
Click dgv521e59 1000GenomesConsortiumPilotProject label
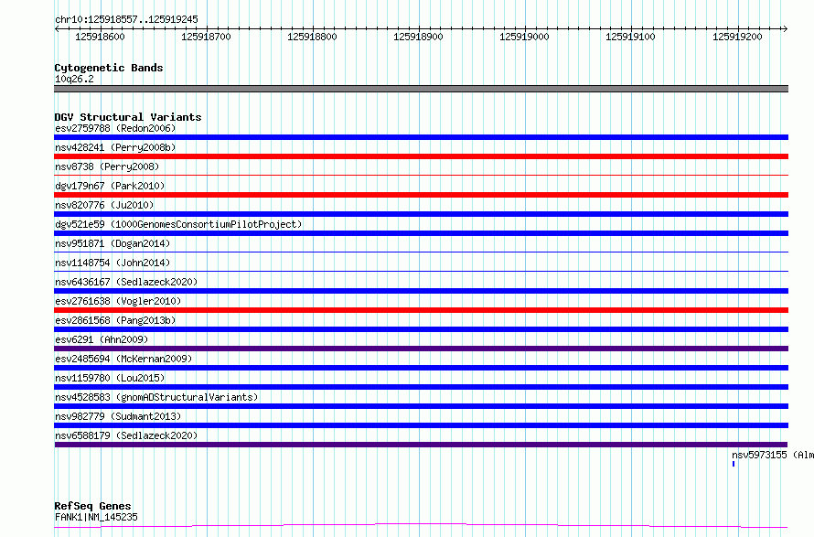click(178, 224)
